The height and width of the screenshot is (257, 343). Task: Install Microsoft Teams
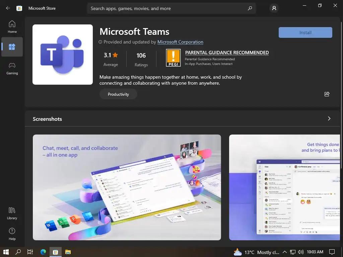tap(305, 32)
